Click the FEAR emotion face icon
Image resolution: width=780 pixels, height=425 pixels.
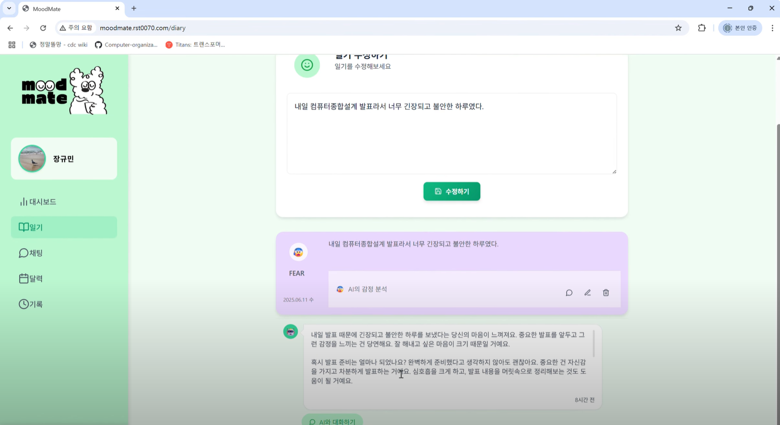(298, 252)
